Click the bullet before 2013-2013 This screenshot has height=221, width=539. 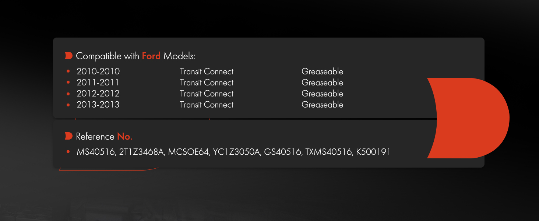(68, 105)
